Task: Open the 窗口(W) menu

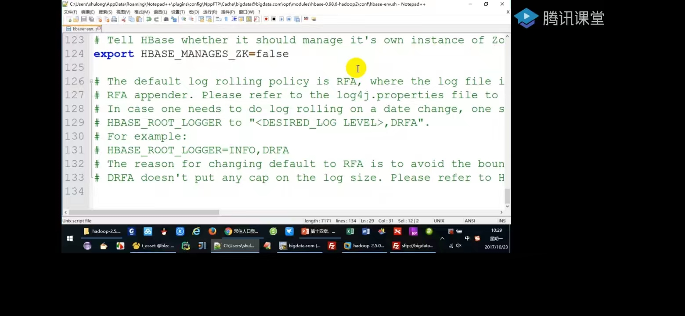Action: tap(246, 12)
